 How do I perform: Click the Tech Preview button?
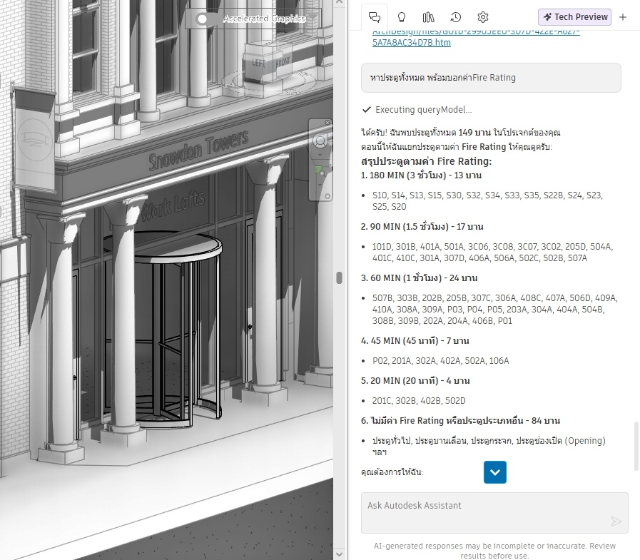tap(574, 16)
